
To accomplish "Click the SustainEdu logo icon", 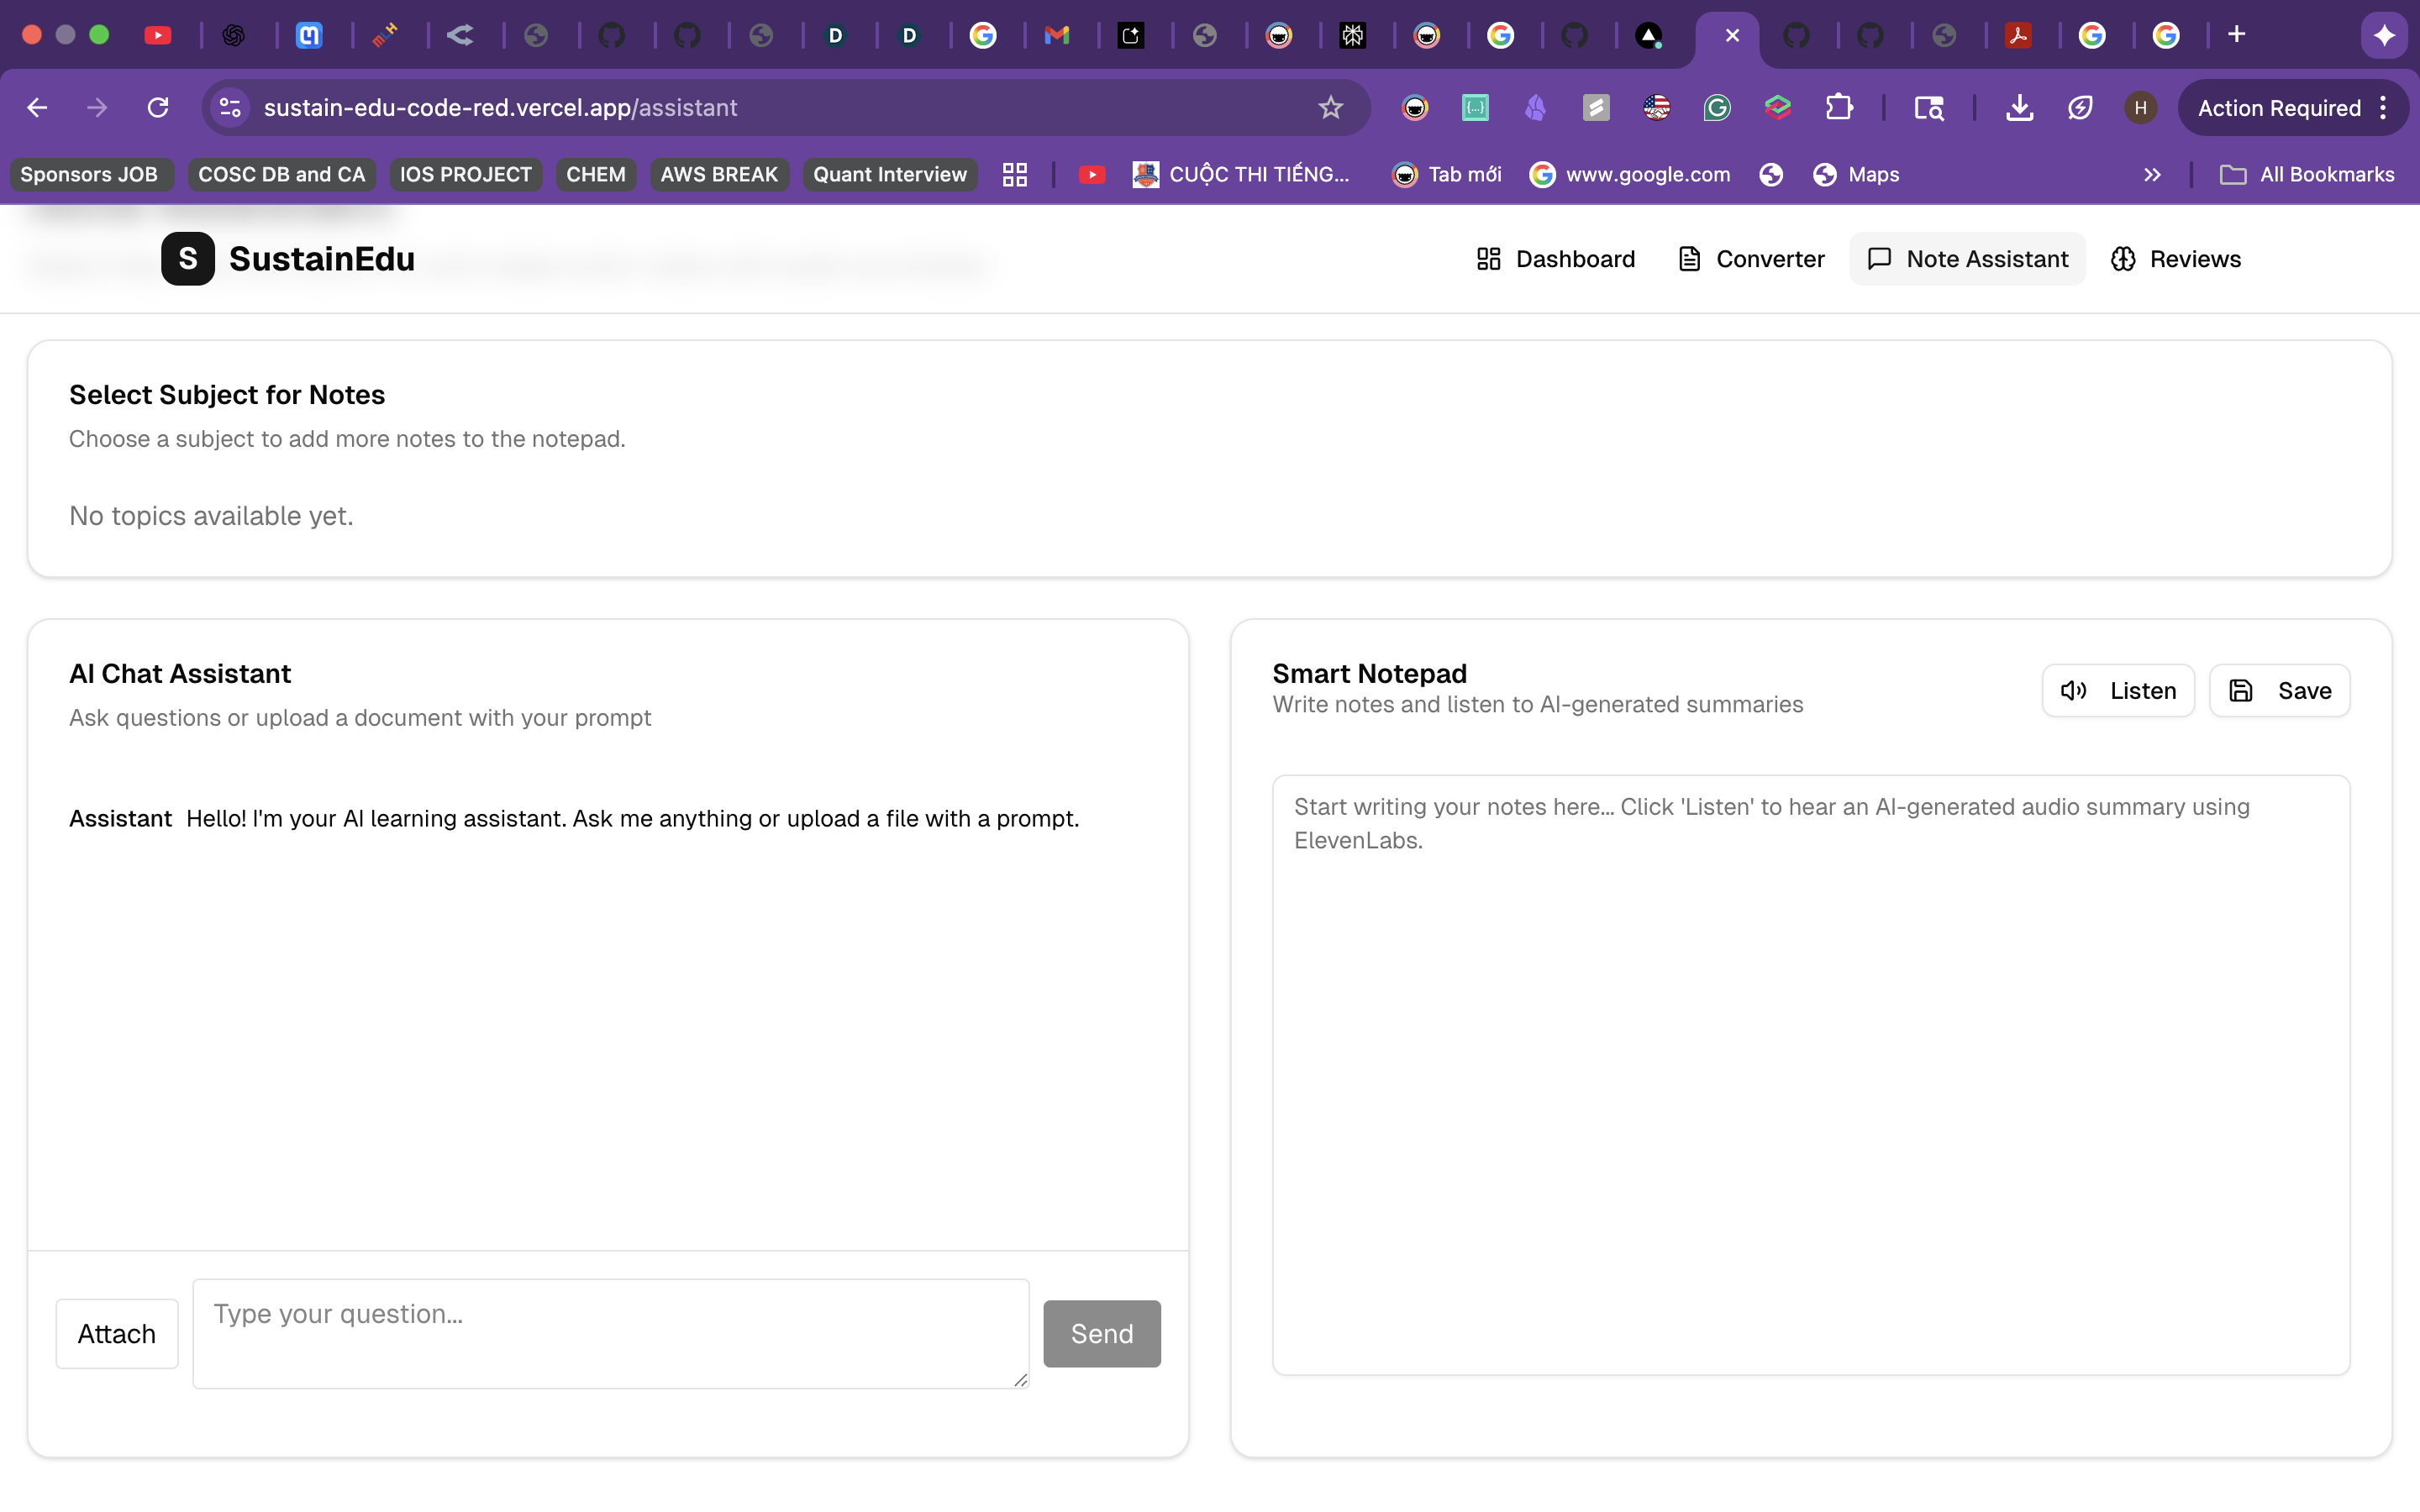I will [188, 259].
